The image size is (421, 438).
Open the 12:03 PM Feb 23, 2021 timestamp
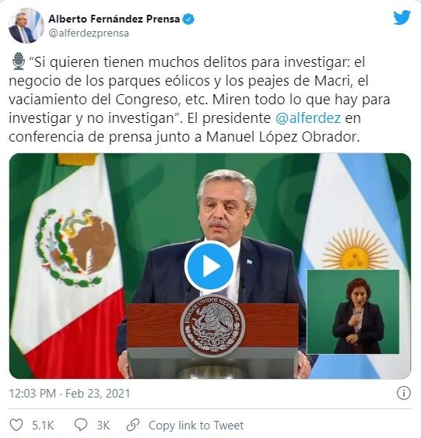coord(70,394)
